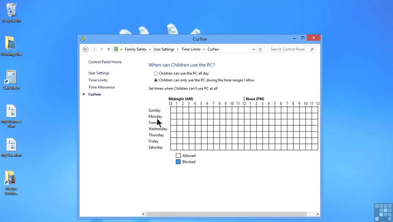Go to Time Limits breadcrumb
Image resolution: width=393 pixels, height=222 pixels.
pyautogui.click(x=191, y=49)
